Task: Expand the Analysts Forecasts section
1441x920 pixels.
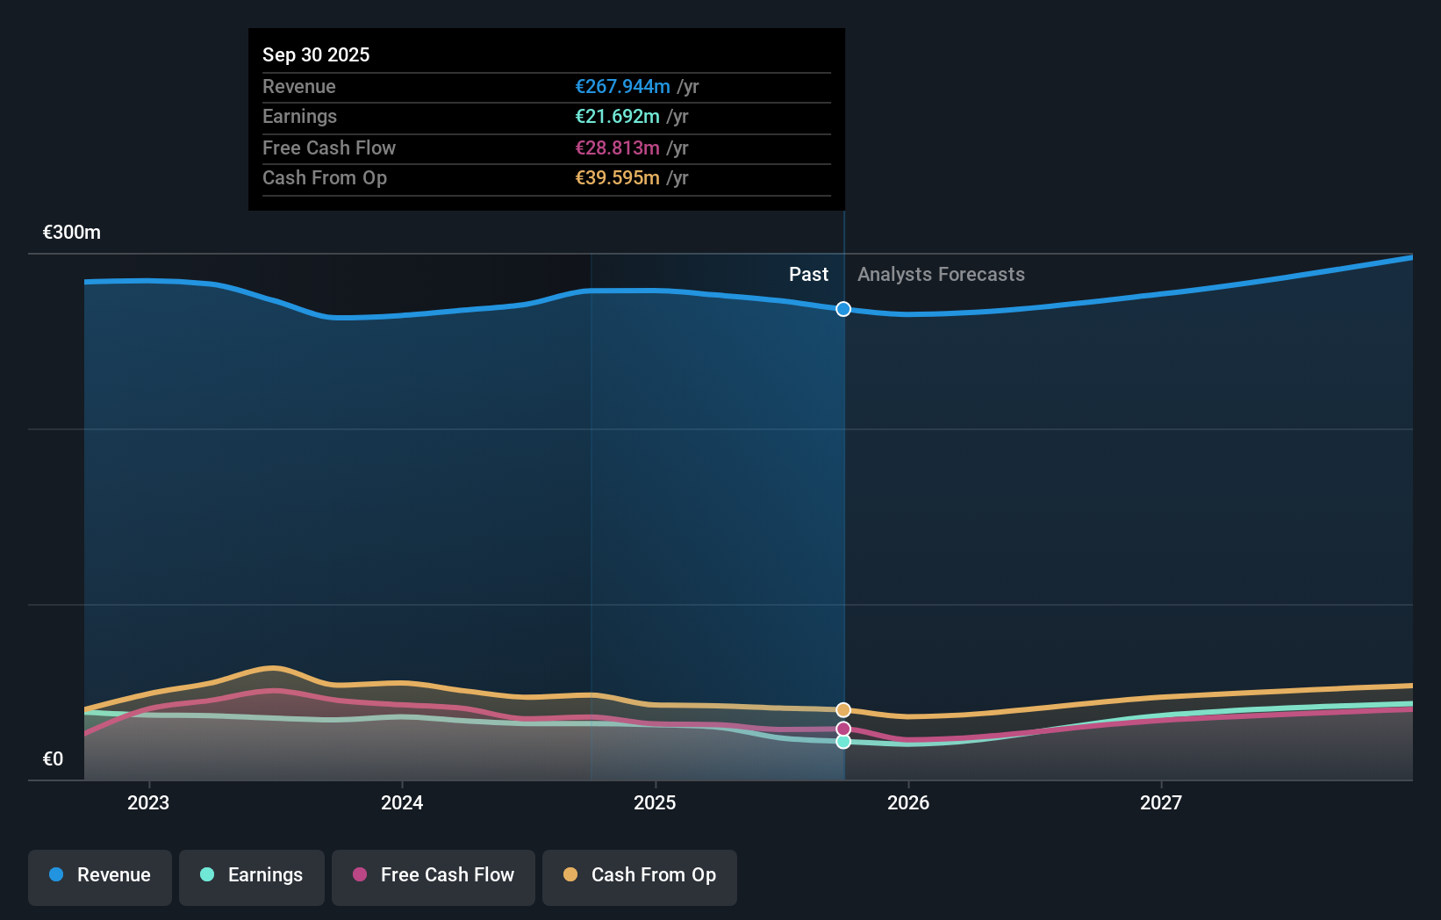Action: click(941, 274)
